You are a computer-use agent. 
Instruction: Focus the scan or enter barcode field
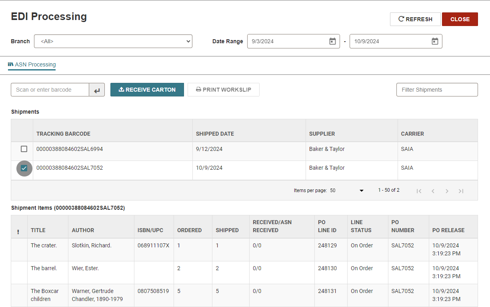coord(50,90)
